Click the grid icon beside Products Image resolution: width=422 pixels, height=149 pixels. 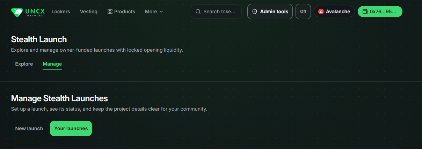110,12
